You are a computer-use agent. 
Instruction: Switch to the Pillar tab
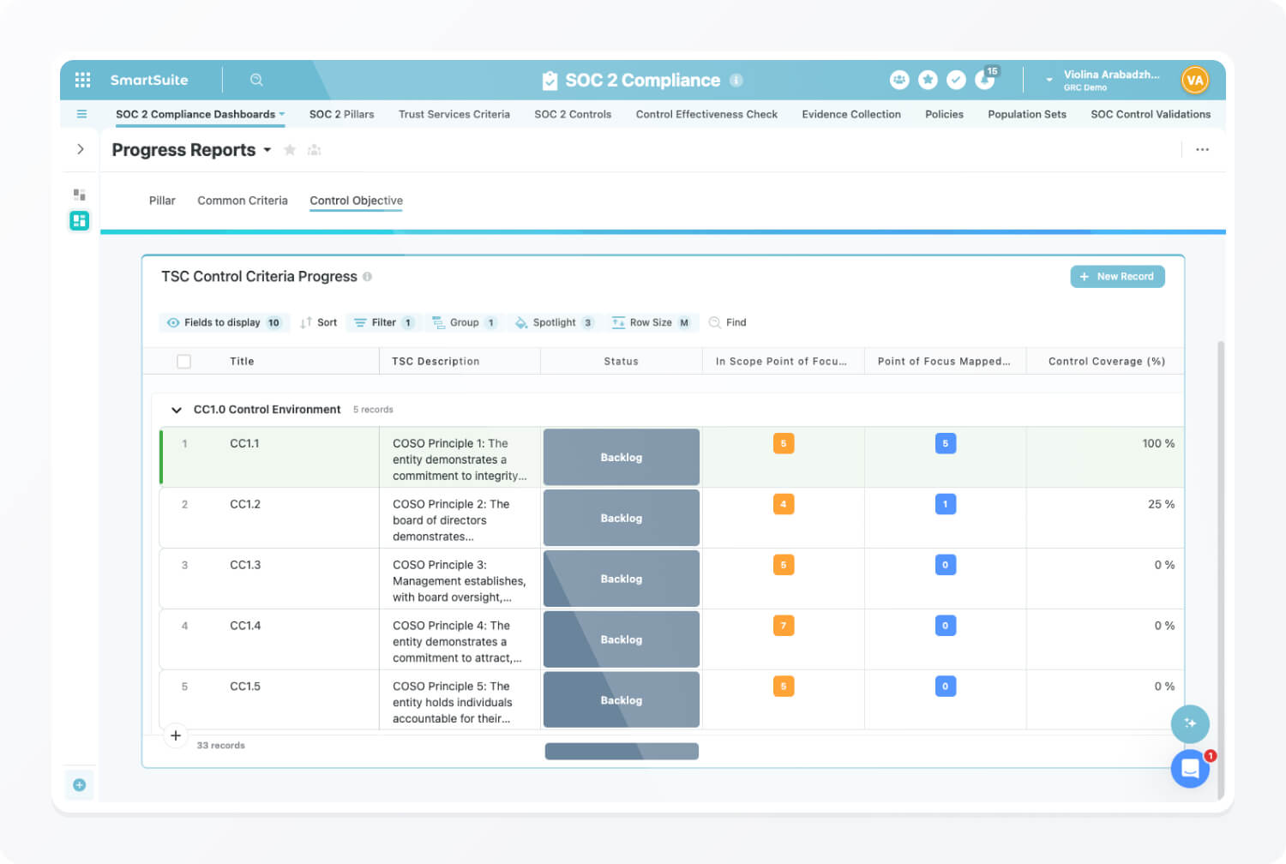(x=162, y=201)
